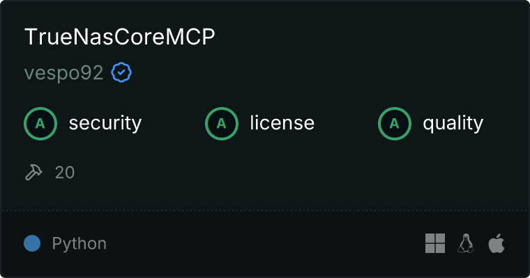Click the hammer tools icon
The image size is (530, 278).
tap(33, 172)
